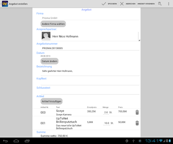
Task: Edit the Angebotsnummer field PRISMA/20130005
Action: tap(90, 48)
